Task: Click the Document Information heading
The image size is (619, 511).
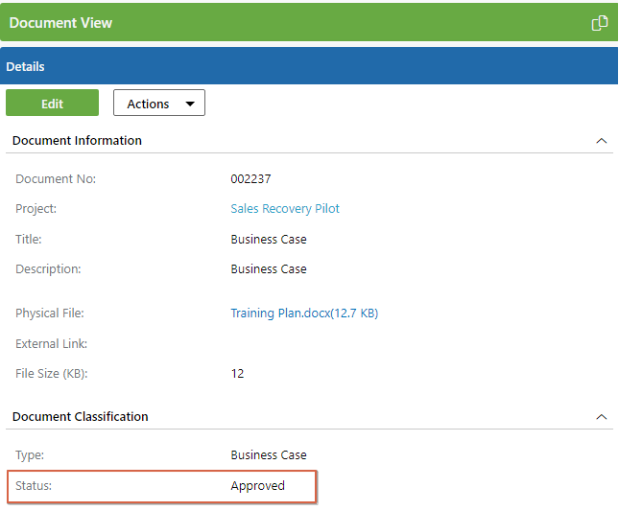Action: click(x=77, y=141)
